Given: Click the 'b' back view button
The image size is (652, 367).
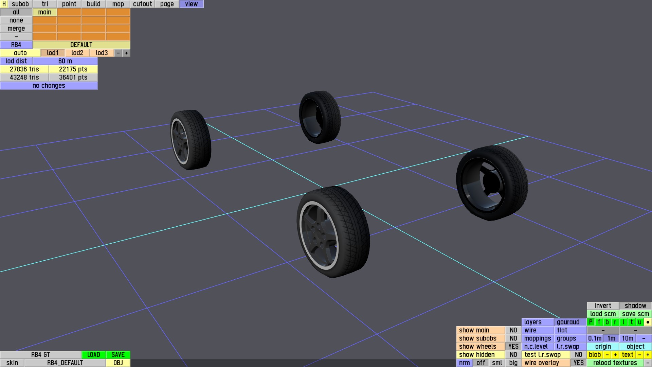Looking at the screenshot, I should pyautogui.click(x=607, y=322).
